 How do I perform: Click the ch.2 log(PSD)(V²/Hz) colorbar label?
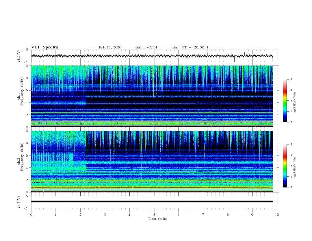pyautogui.click(x=295, y=168)
